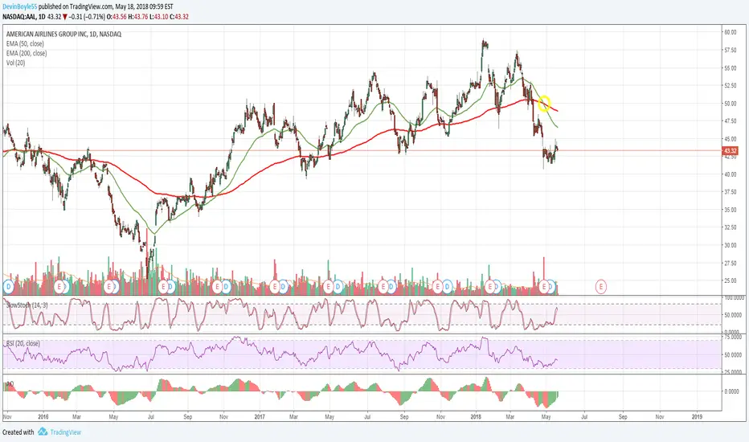
Task: Click the 'RSI (20, close)' indicator label
Action: (23, 344)
